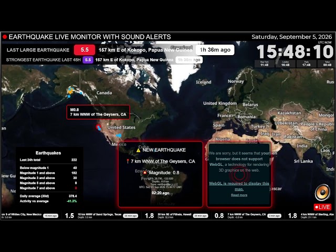Click the date 'Saturday, September 5, 2026'
The height and width of the screenshot is (252, 336).
point(292,37)
